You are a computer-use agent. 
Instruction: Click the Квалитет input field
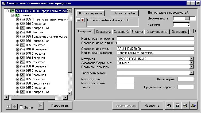click(x=181, y=25)
